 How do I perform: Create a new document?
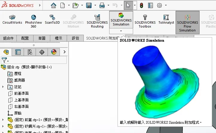point(63,5)
